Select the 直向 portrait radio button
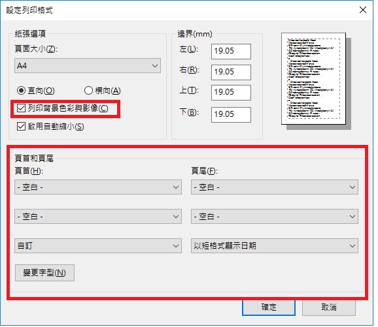The image size is (378, 327). [x=21, y=91]
